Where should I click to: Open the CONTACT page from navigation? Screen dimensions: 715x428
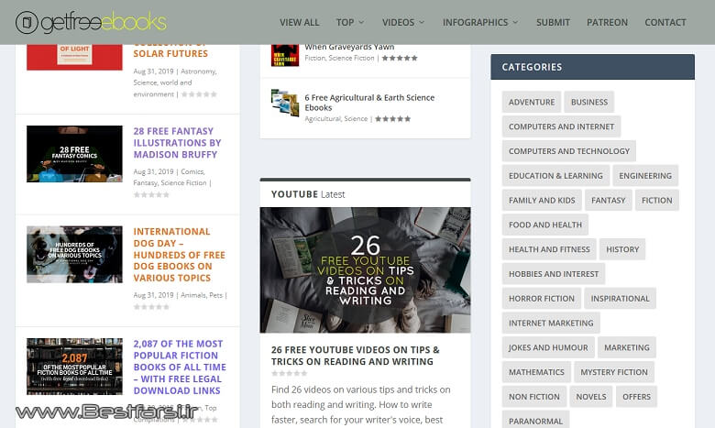point(665,22)
